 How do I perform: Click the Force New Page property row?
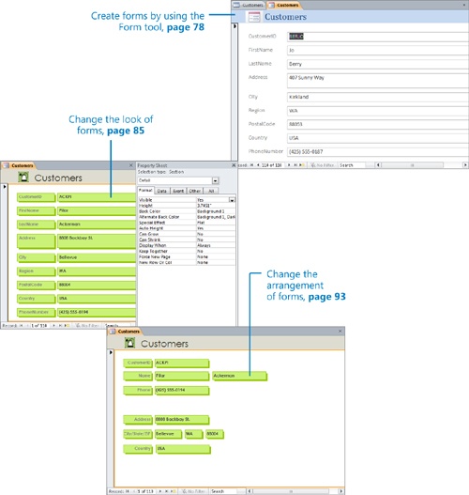[x=187, y=256]
